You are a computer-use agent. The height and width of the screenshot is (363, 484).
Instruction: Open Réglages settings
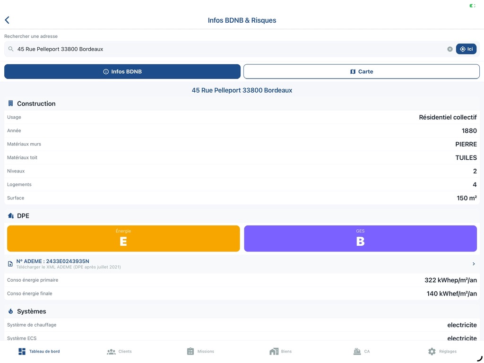tap(442, 352)
